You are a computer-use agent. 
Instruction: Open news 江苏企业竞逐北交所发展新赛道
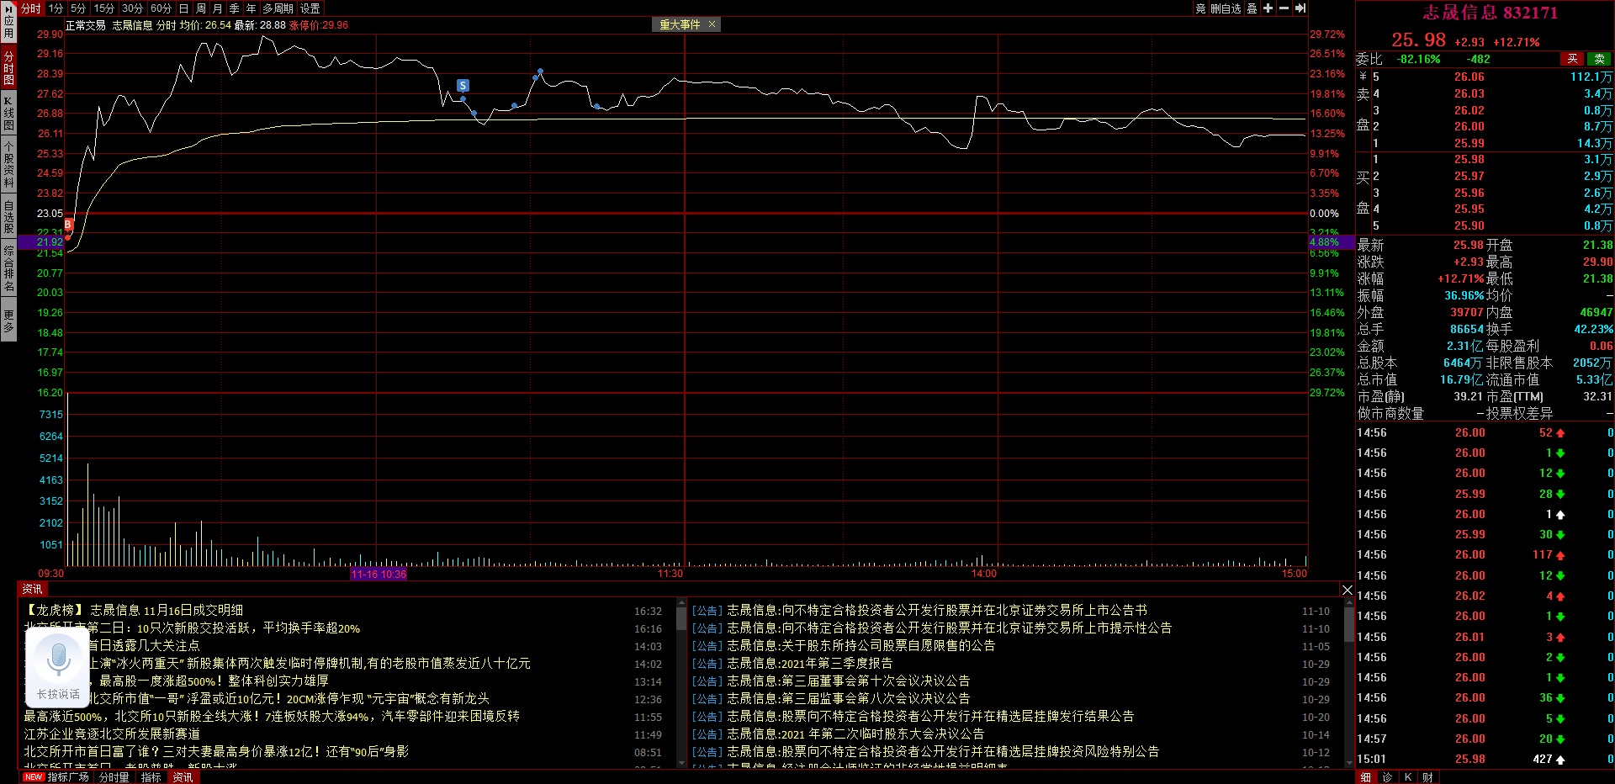pyautogui.click(x=112, y=734)
